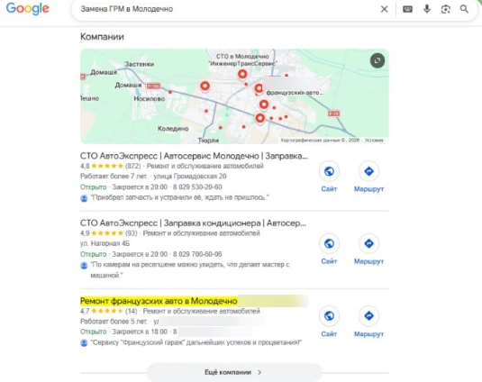Click the 'Компании' section heading
482x382 pixels.
pyautogui.click(x=102, y=37)
